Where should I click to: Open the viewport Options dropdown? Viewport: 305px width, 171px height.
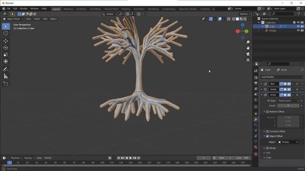click(x=245, y=14)
